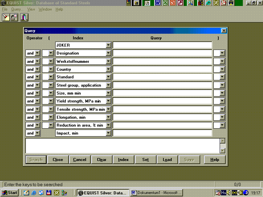263x197 pixels.
Task: Expand Yield strength, MPa min index dropdown
Action: point(109,101)
